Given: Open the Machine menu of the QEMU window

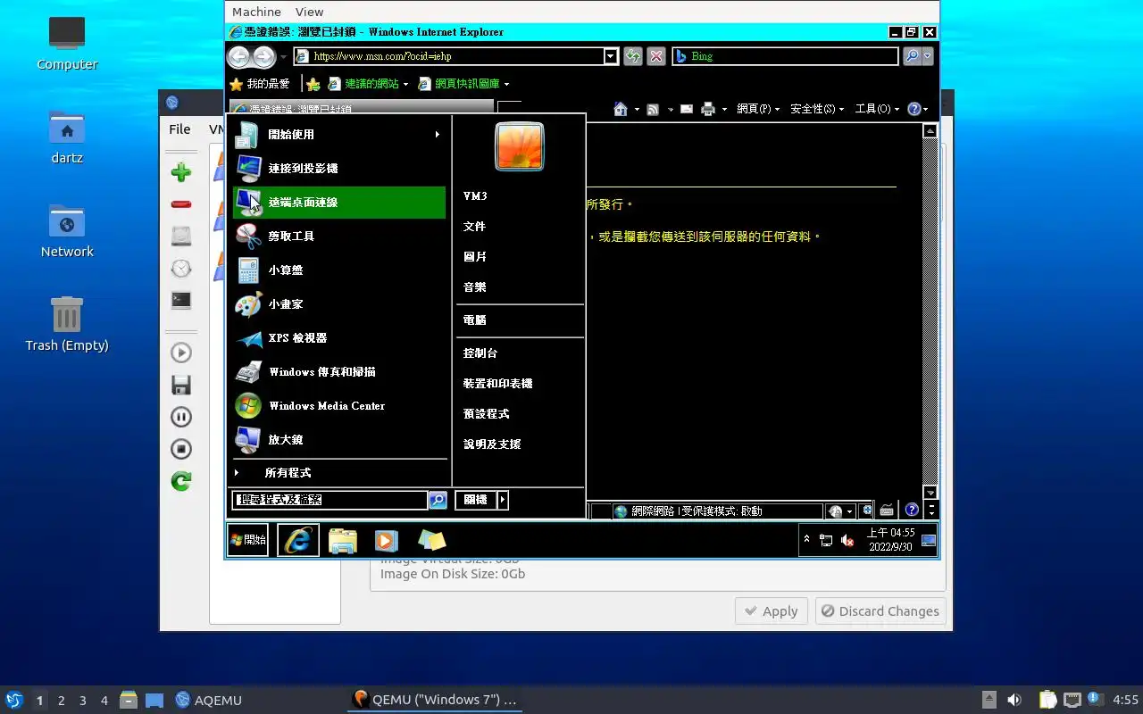Looking at the screenshot, I should [256, 12].
